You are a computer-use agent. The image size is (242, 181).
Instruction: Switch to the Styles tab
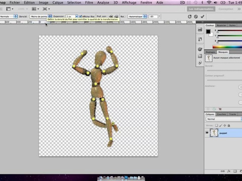(x=232, y=25)
